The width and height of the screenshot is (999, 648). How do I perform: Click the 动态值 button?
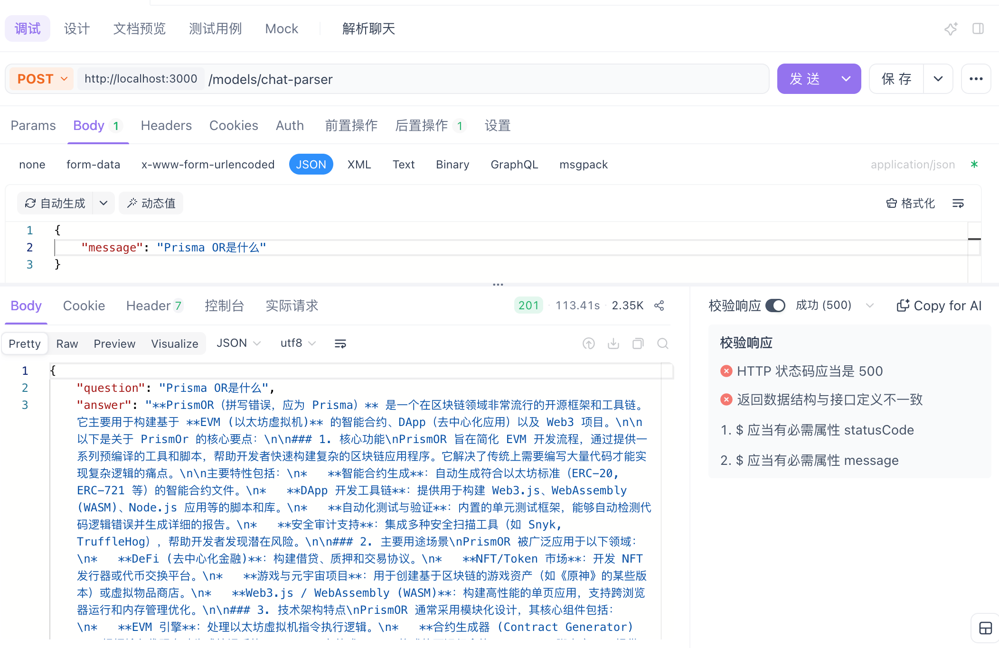(x=151, y=204)
